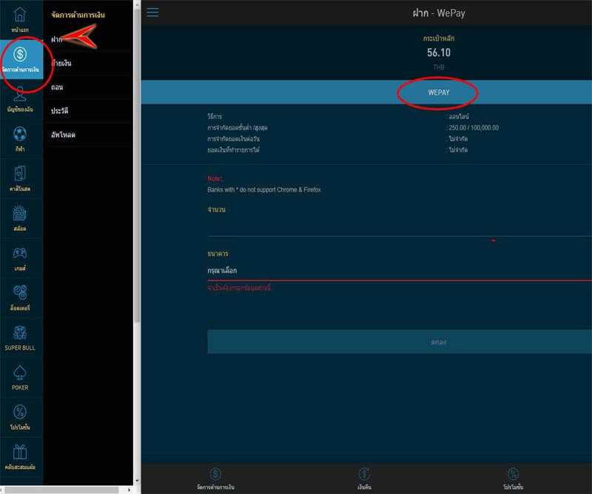Click the scroll-down arrow of sidebar scrollbar
The image size is (592, 494).
click(x=137, y=481)
